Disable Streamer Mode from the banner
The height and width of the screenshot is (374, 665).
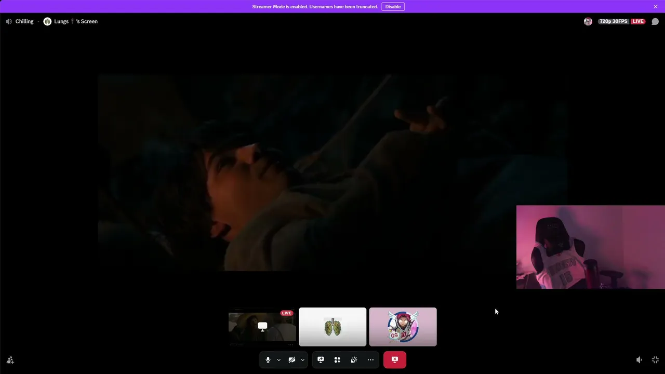click(x=393, y=7)
